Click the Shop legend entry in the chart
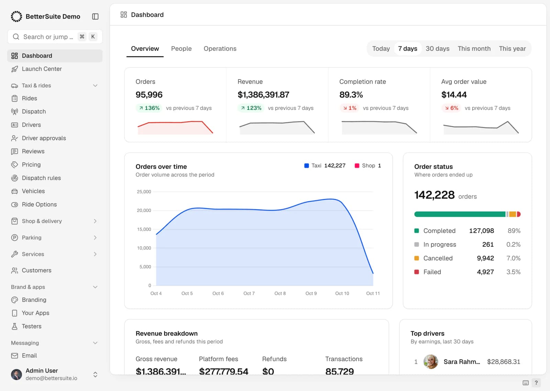 click(368, 166)
